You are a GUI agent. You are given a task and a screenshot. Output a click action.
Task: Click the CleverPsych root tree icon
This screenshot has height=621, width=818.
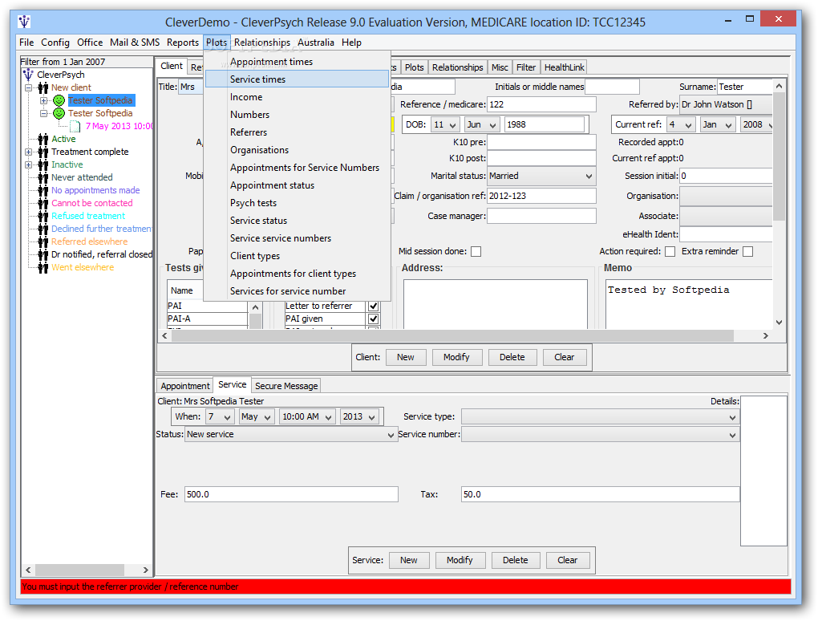point(29,75)
